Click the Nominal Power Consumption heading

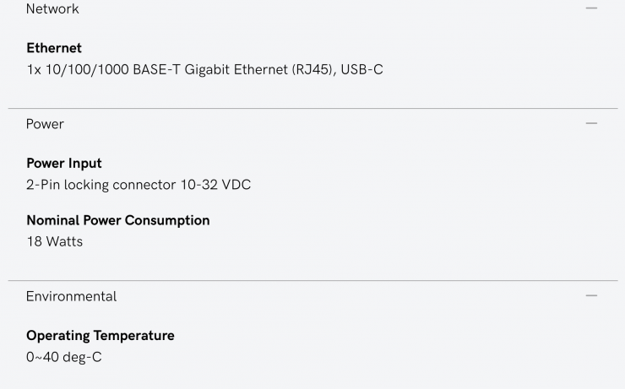click(118, 220)
